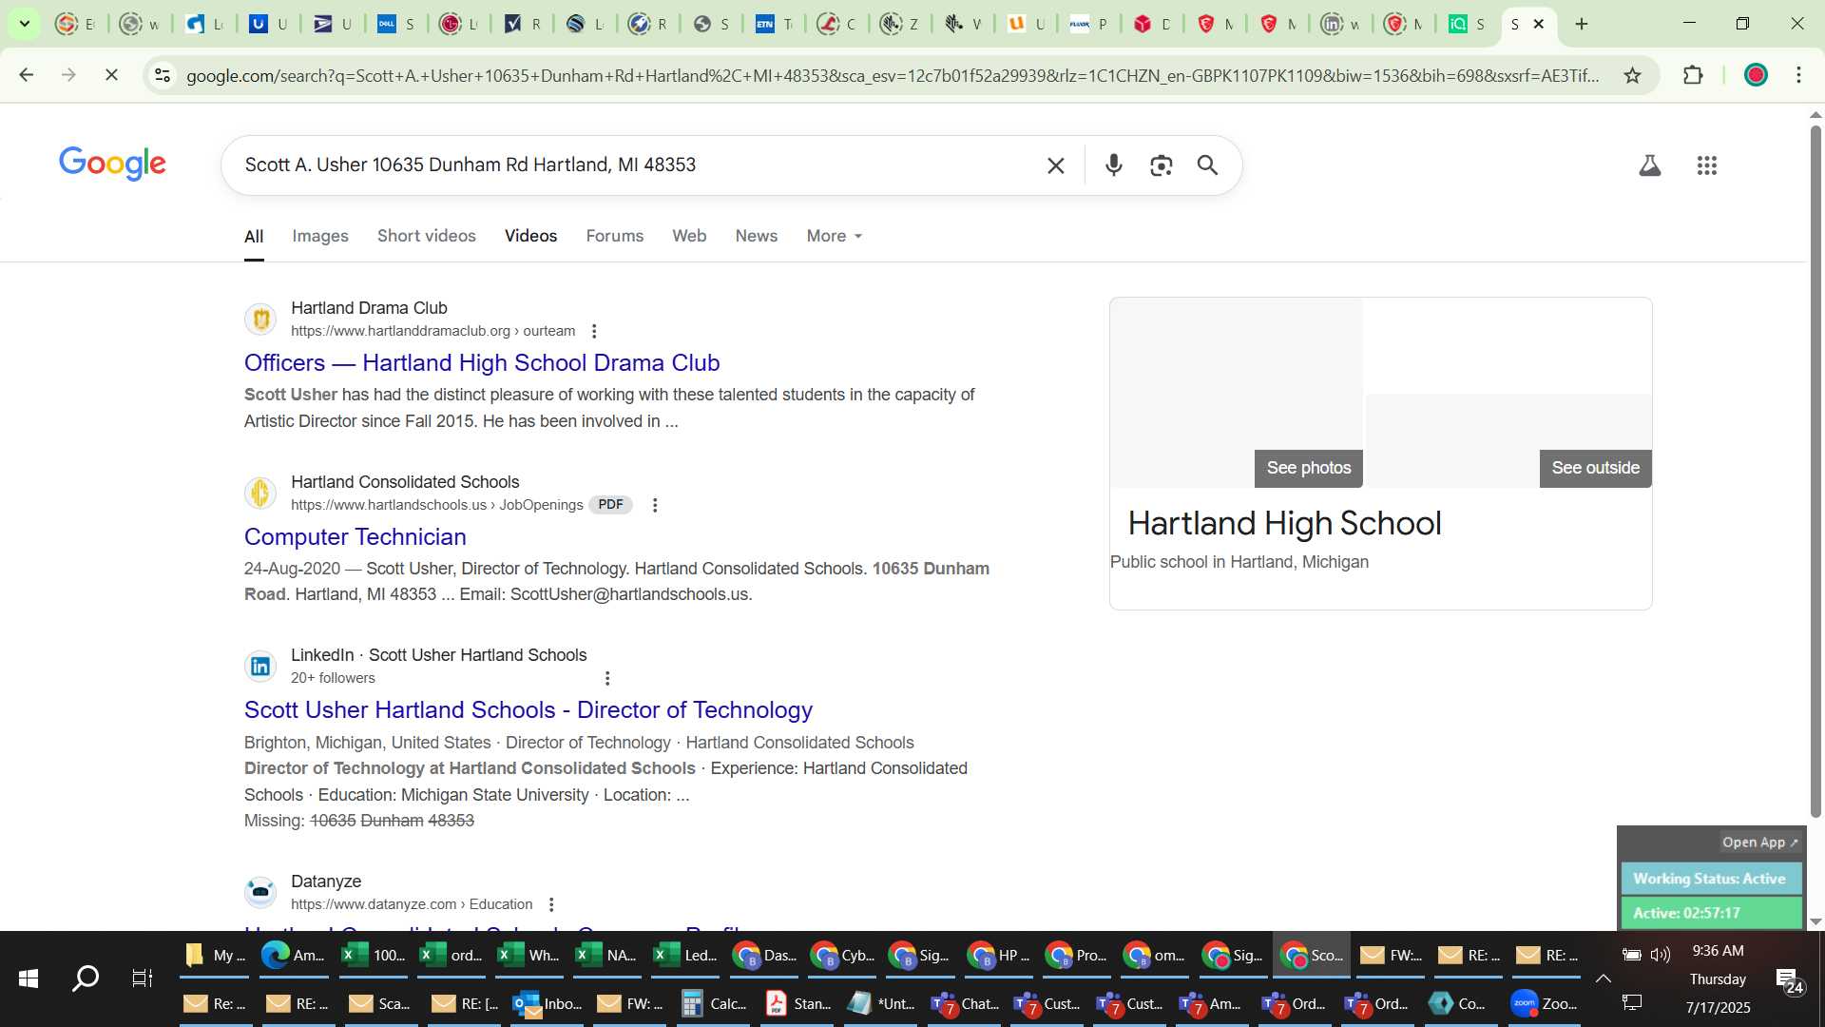Screen dimensions: 1825x1027
Task: Open Outlook Inbox taskbar item
Action: (x=548, y=1003)
